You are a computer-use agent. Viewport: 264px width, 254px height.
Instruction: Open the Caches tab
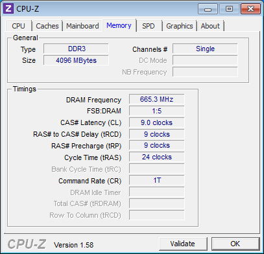click(x=47, y=26)
